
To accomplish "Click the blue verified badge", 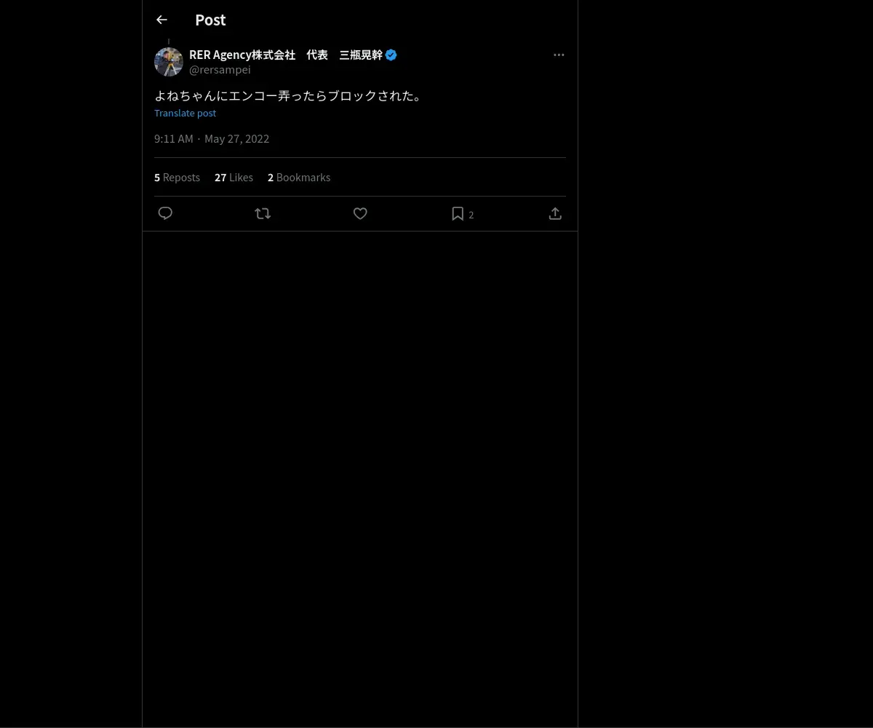I will coord(391,55).
